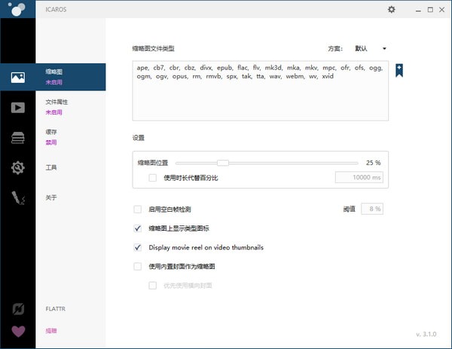Open the tools gear-wrench icon
The height and width of the screenshot is (349, 452).
click(18, 167)
